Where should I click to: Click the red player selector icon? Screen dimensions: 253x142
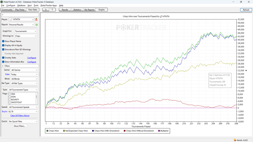36,19
